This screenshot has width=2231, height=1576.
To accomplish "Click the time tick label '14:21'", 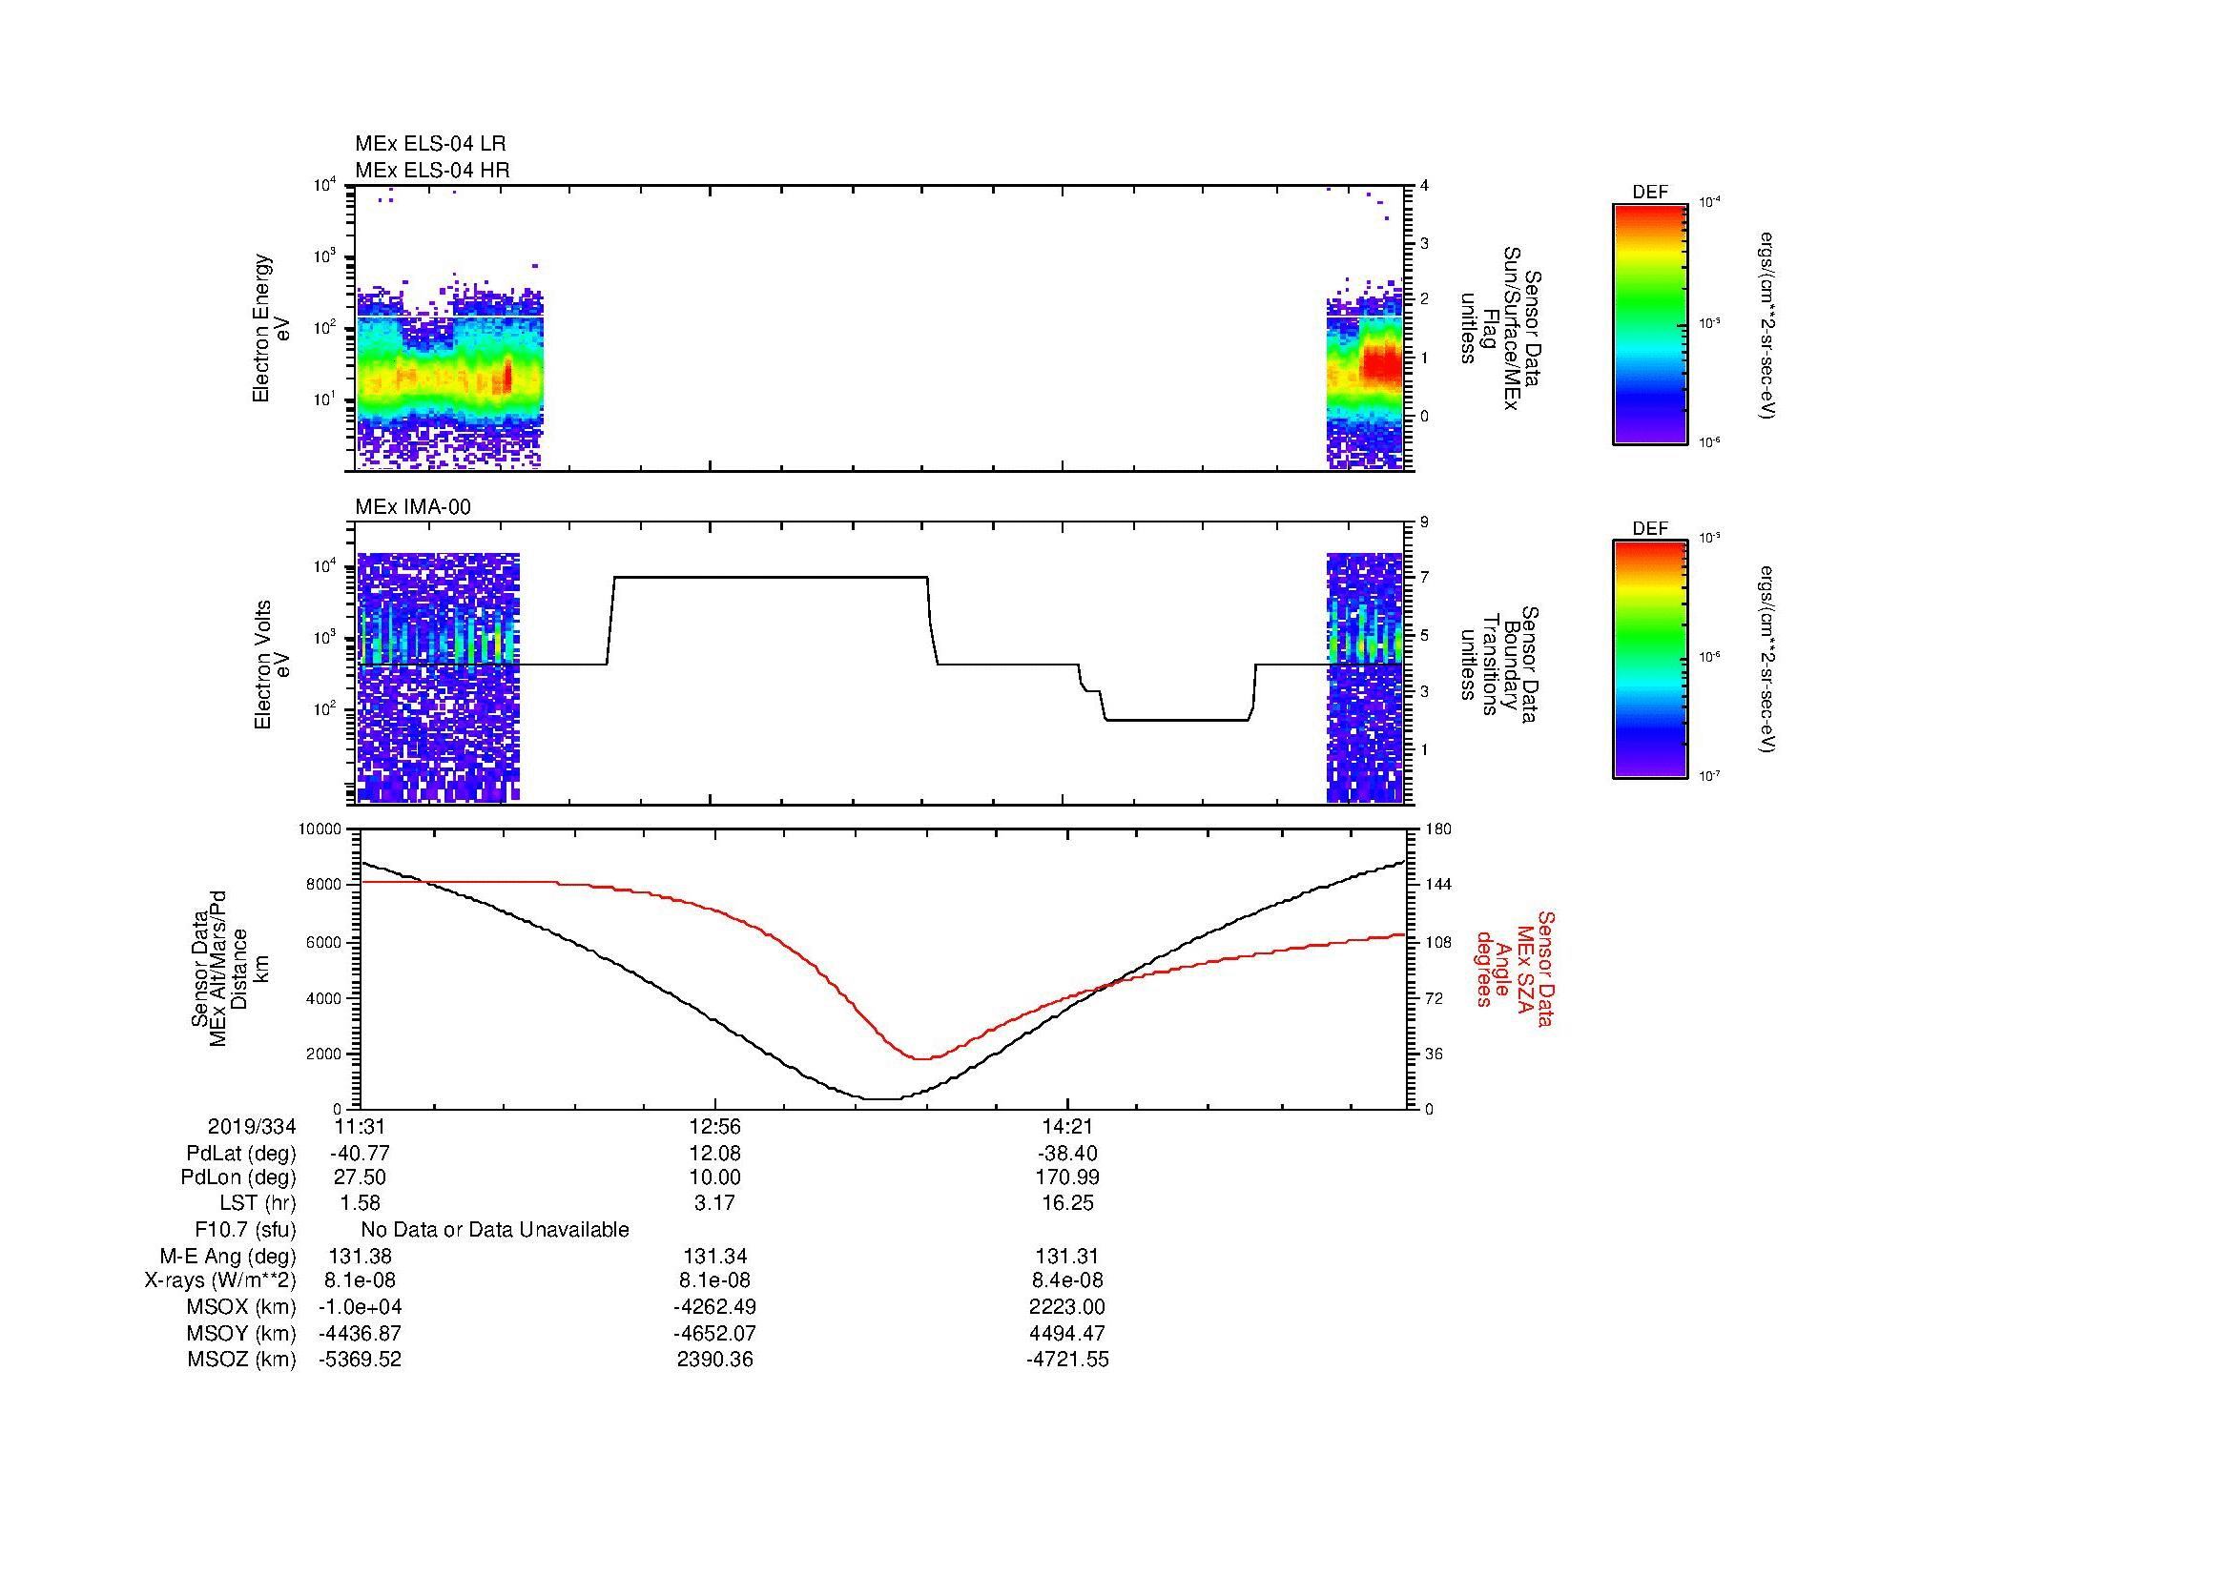I will click(1067, 1126).
